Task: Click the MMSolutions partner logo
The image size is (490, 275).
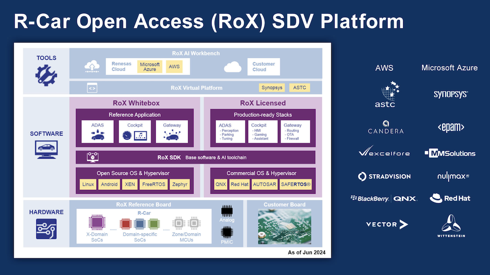Action: [x=450, y=153]
